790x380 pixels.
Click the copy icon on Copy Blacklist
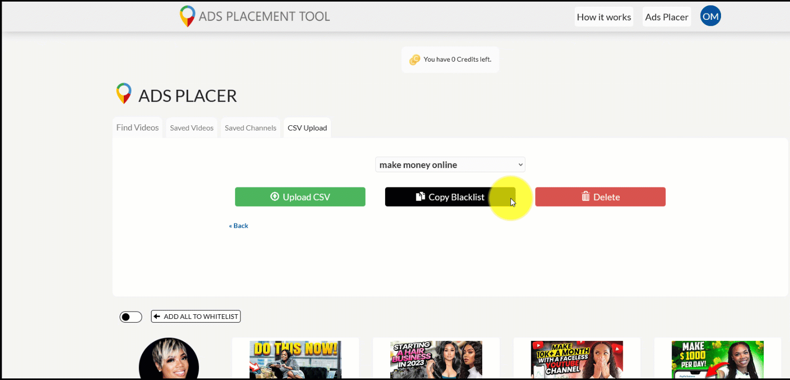[420, 197]
